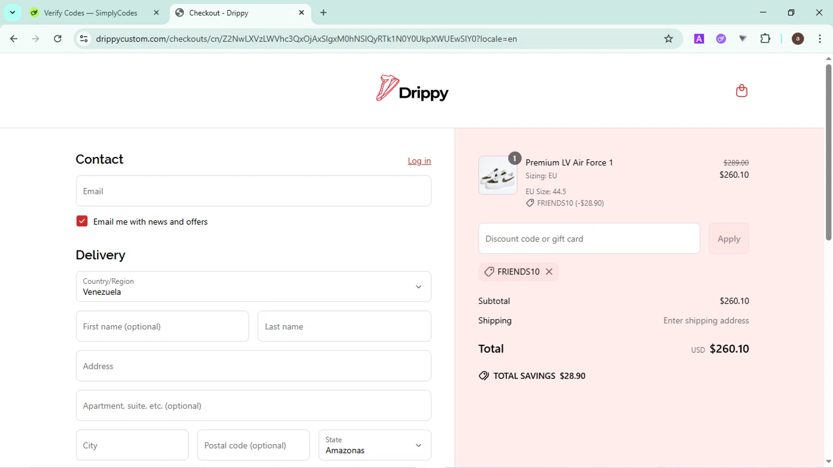Close the Verify Codes — SimplyCodes tab
Viewport: 833px width, 468px height.
[156, 13]
